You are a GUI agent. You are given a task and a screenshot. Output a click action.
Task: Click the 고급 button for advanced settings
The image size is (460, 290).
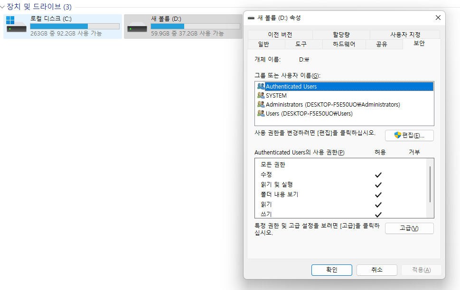click(409, 228)
